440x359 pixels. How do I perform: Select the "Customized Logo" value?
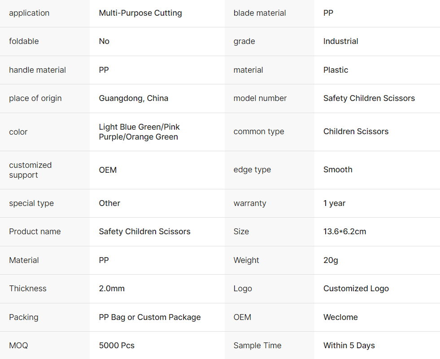(356, 289)
